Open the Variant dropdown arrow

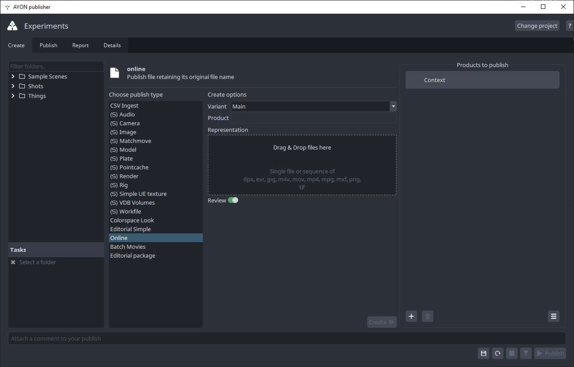pos(393,106)
